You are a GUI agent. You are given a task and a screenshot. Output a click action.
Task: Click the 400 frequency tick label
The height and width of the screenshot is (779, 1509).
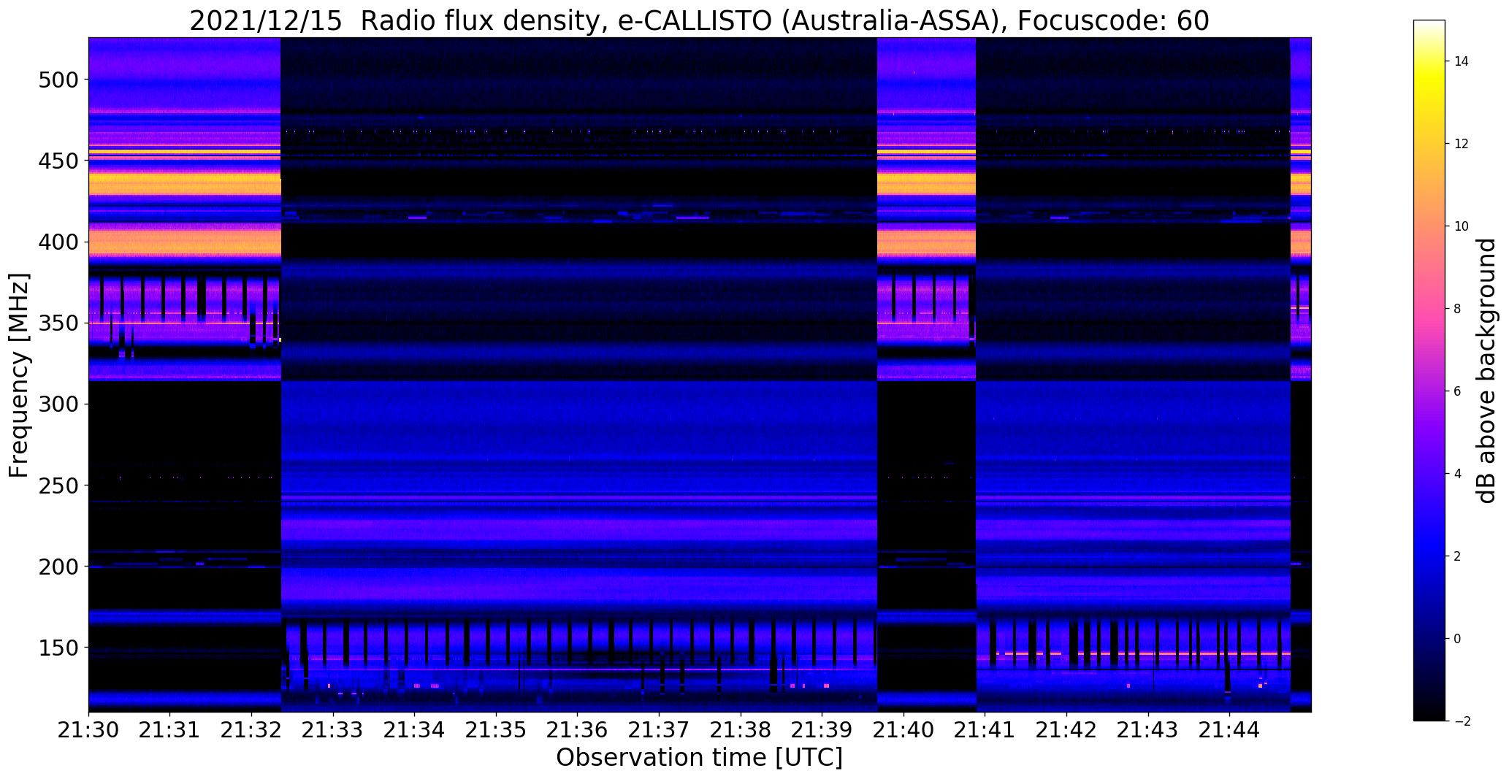[58, 242]
